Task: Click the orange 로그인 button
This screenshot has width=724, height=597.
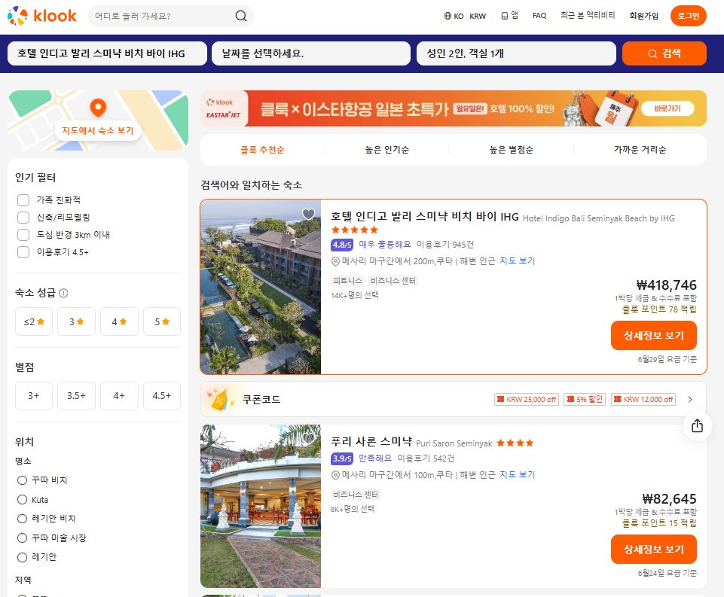Action: click(689, 16)
